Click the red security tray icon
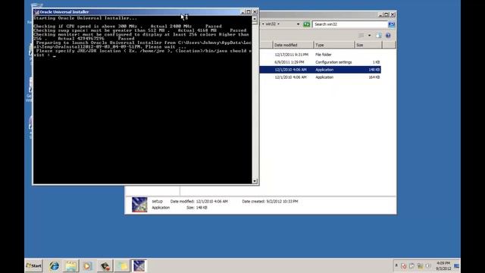Image resolution: width=485 pixels, height=273 pixels. point(404,266)
